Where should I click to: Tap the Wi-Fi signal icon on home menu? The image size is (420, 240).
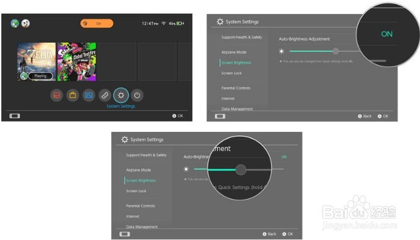(x=164, y=24)
